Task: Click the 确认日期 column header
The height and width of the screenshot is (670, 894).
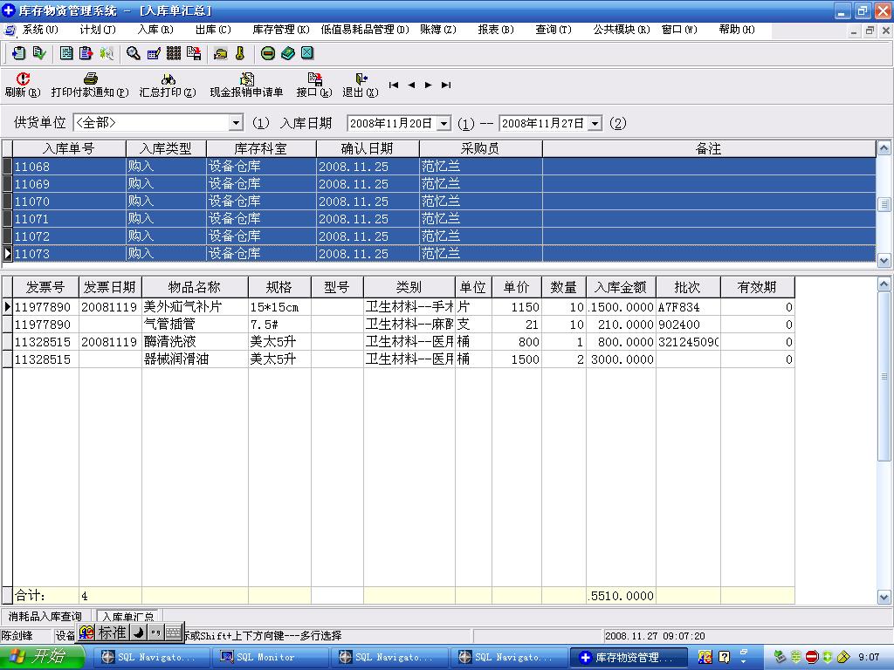Action: (x=368, y=148)
